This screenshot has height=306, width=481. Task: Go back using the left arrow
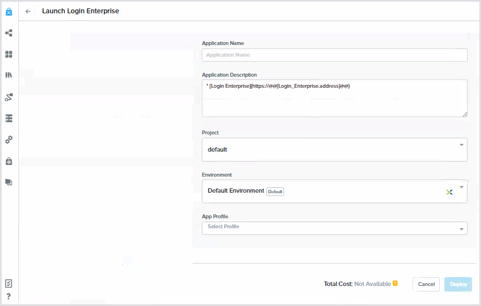point(28,11)
